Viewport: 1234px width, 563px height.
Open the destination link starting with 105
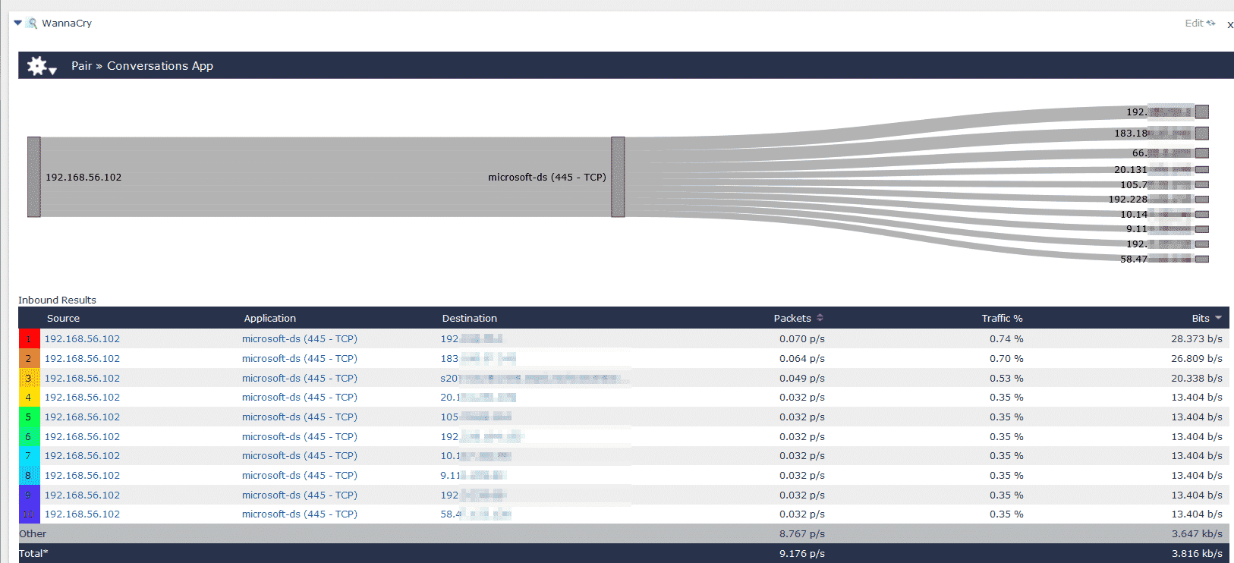pos(476,417)
